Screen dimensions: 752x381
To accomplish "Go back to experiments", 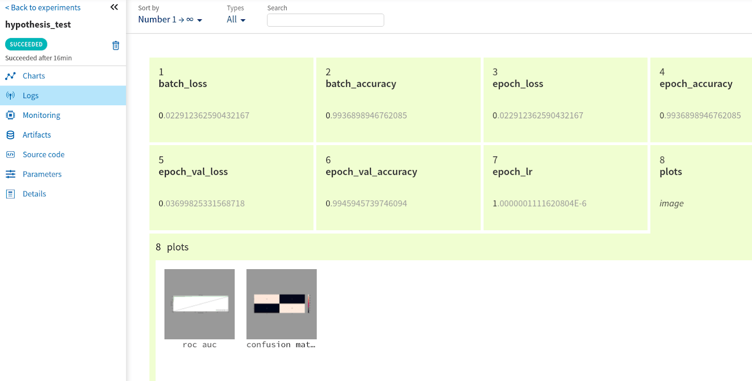I will coord(43,8).
